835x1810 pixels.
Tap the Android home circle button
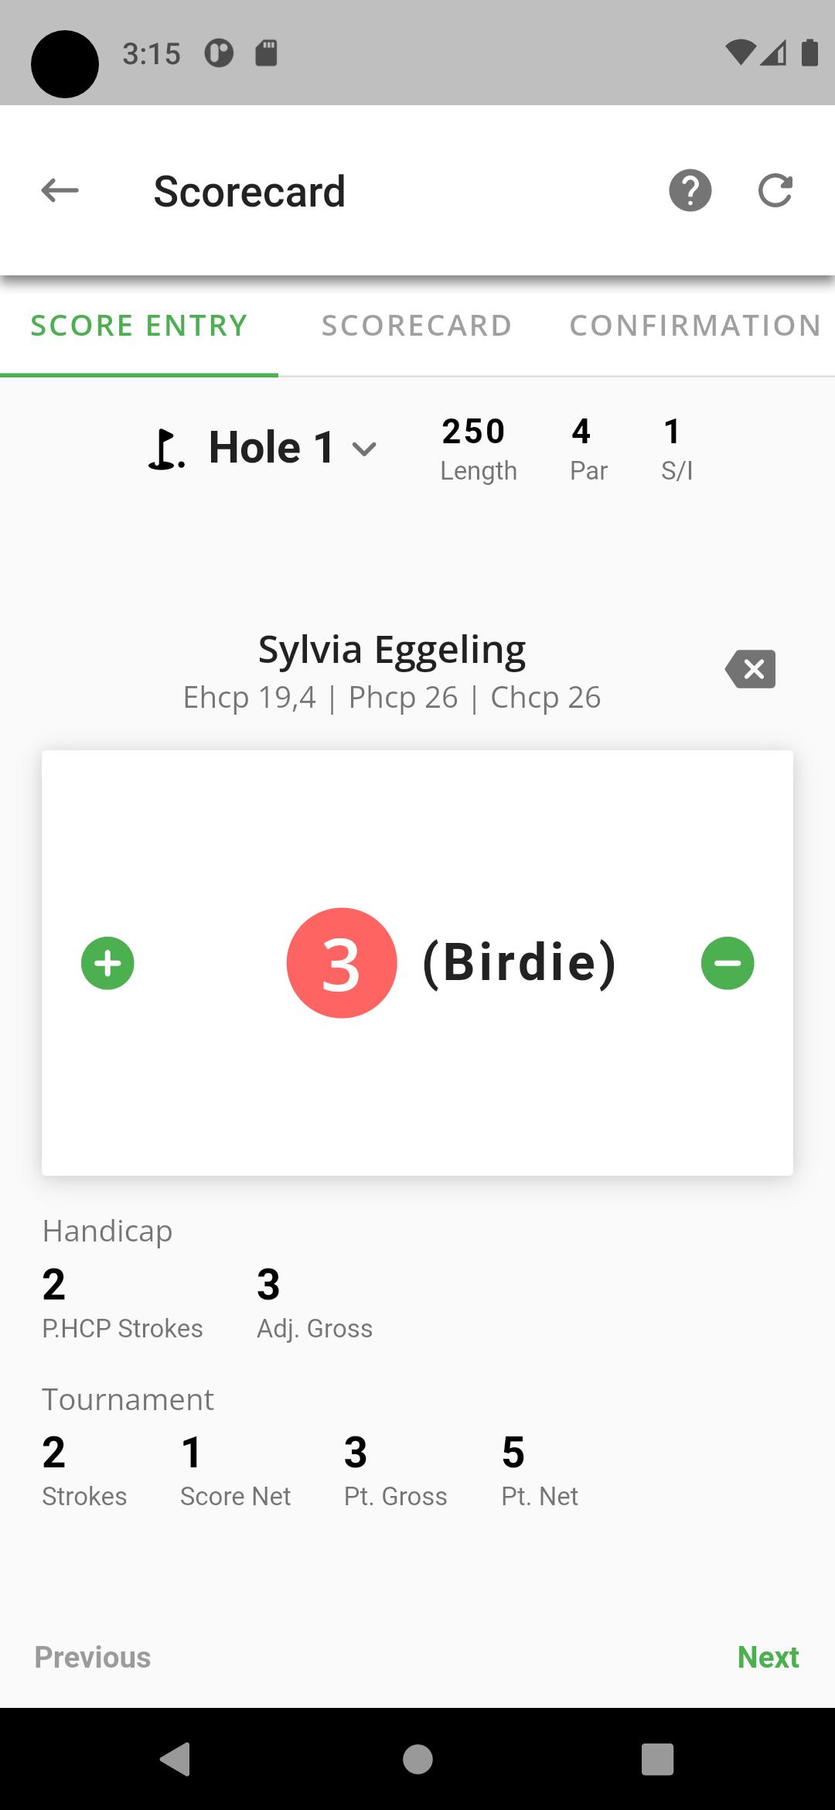[417, 1759]
